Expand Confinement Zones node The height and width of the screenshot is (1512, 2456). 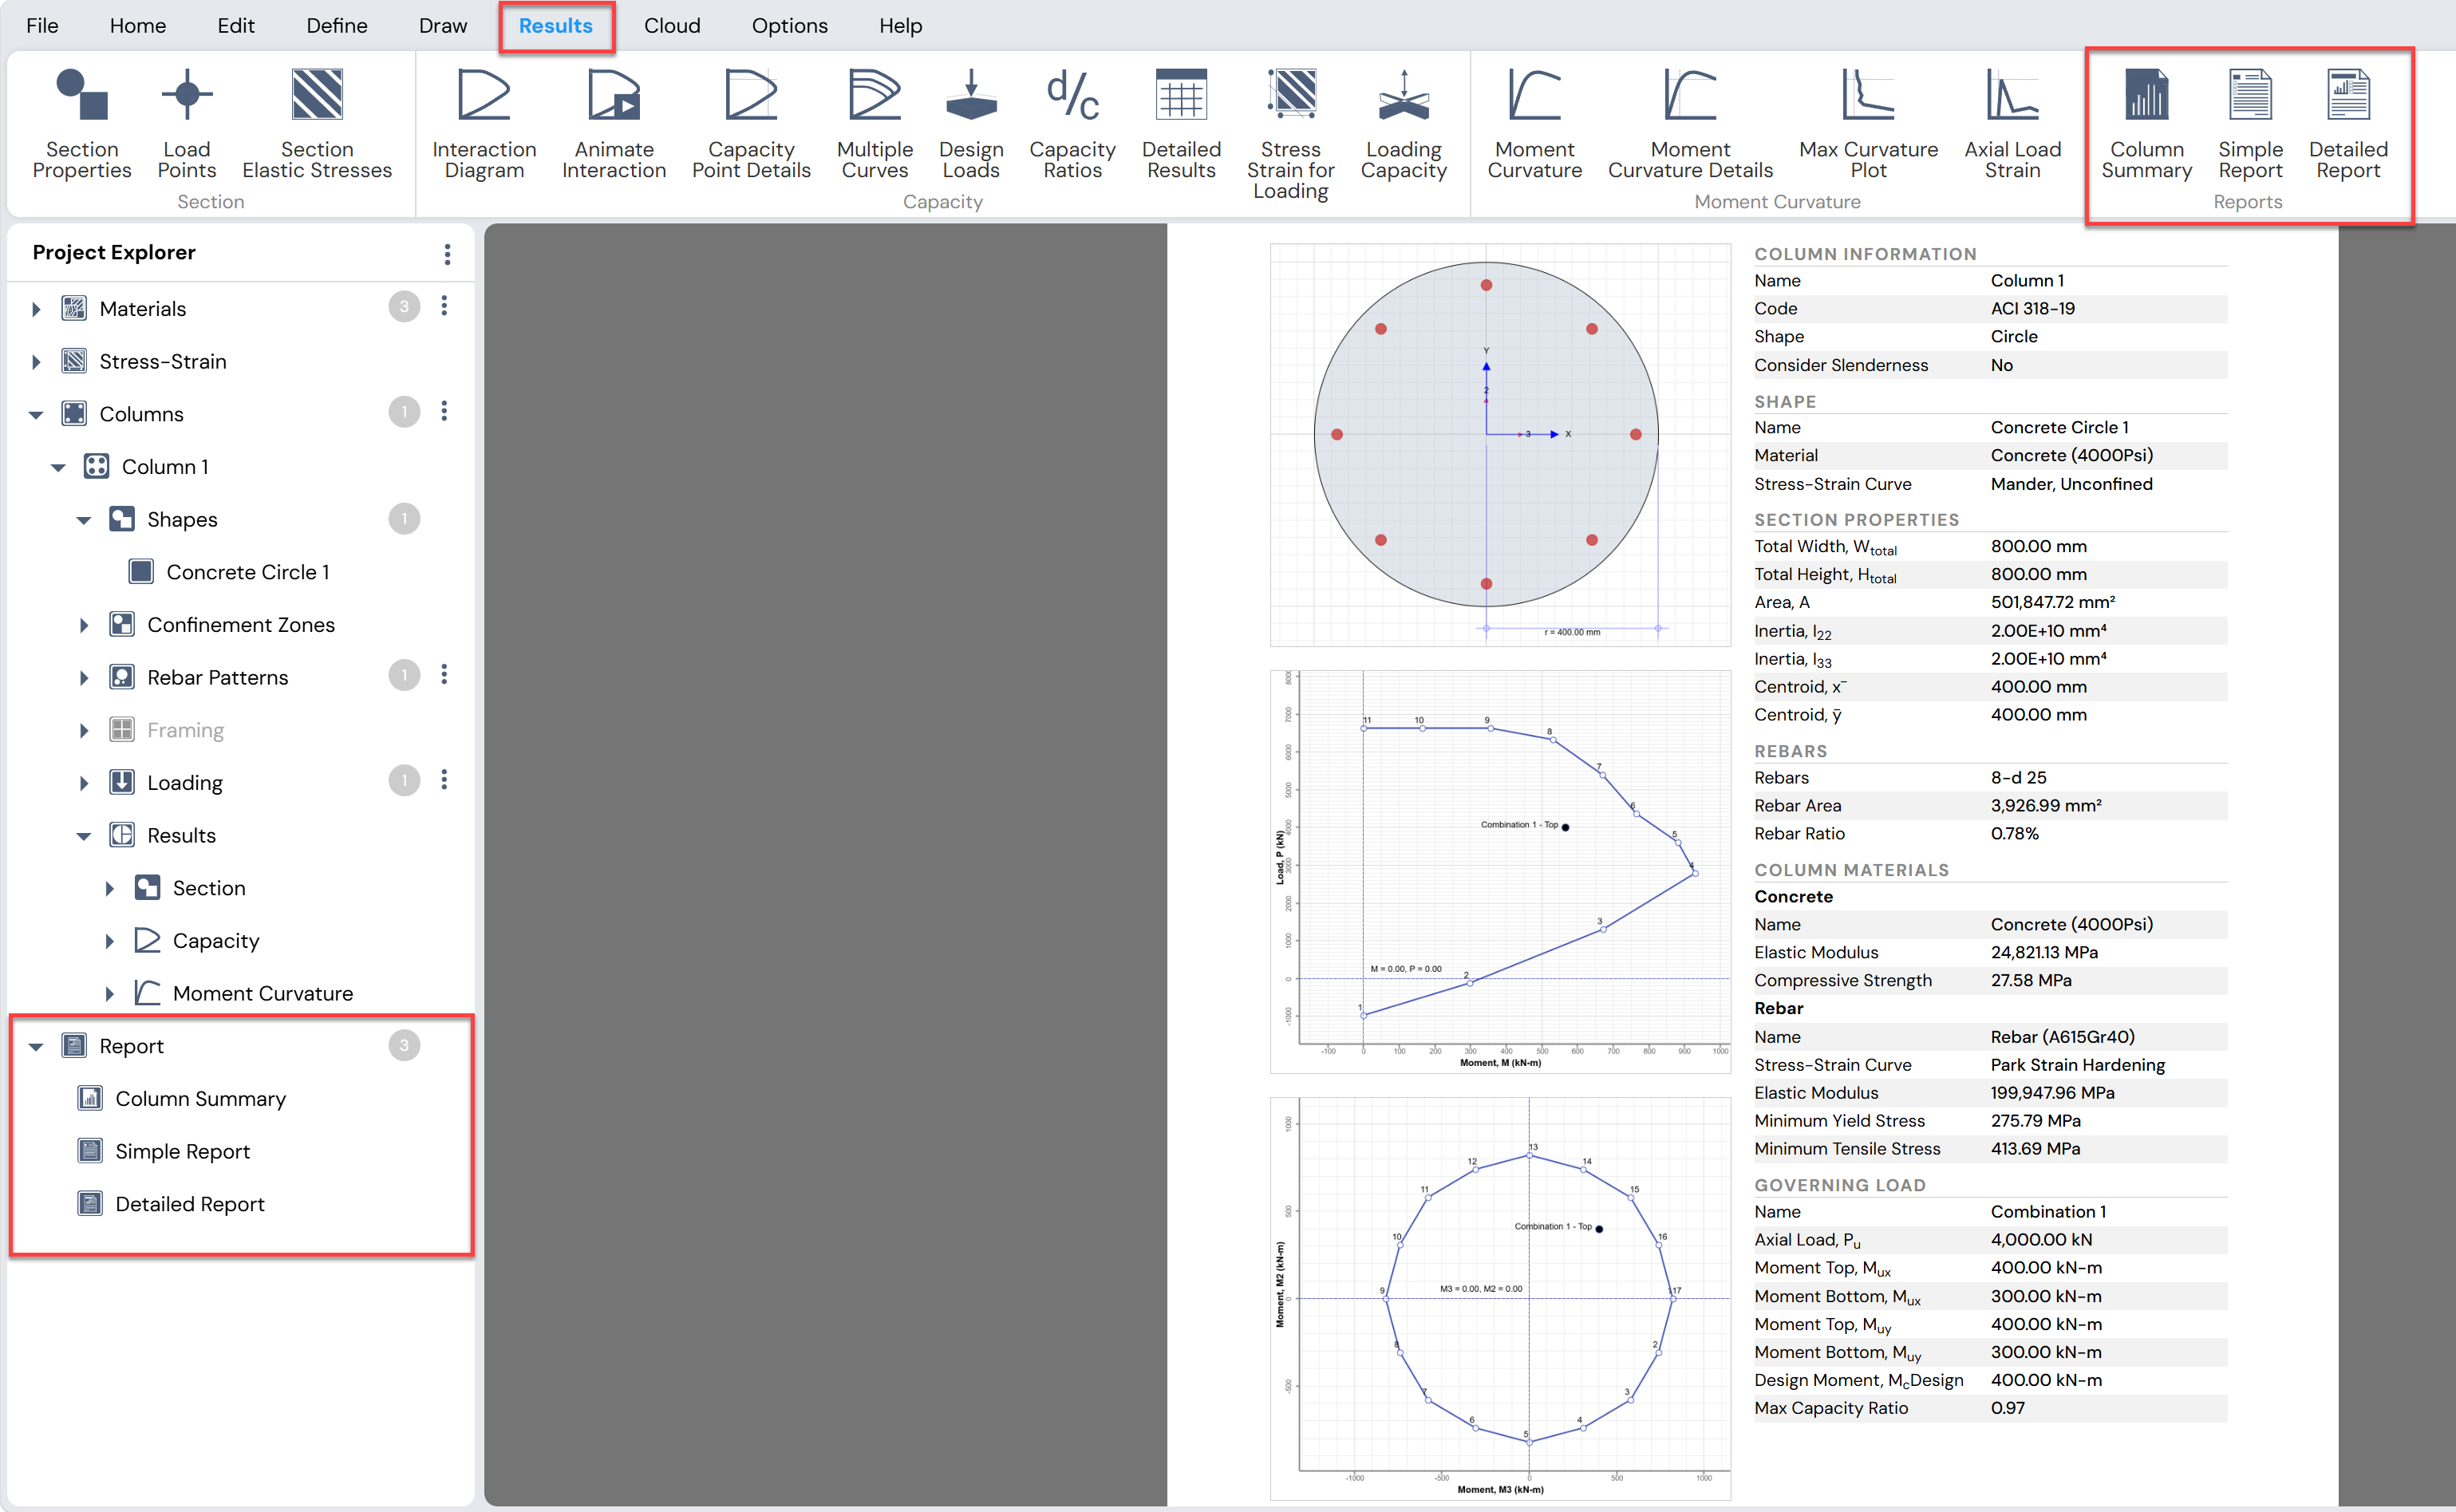(x=84, y=625)
